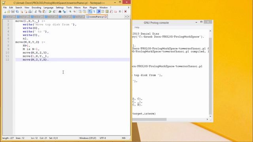
Task: Open the File menu
Action: pos(5,7)
